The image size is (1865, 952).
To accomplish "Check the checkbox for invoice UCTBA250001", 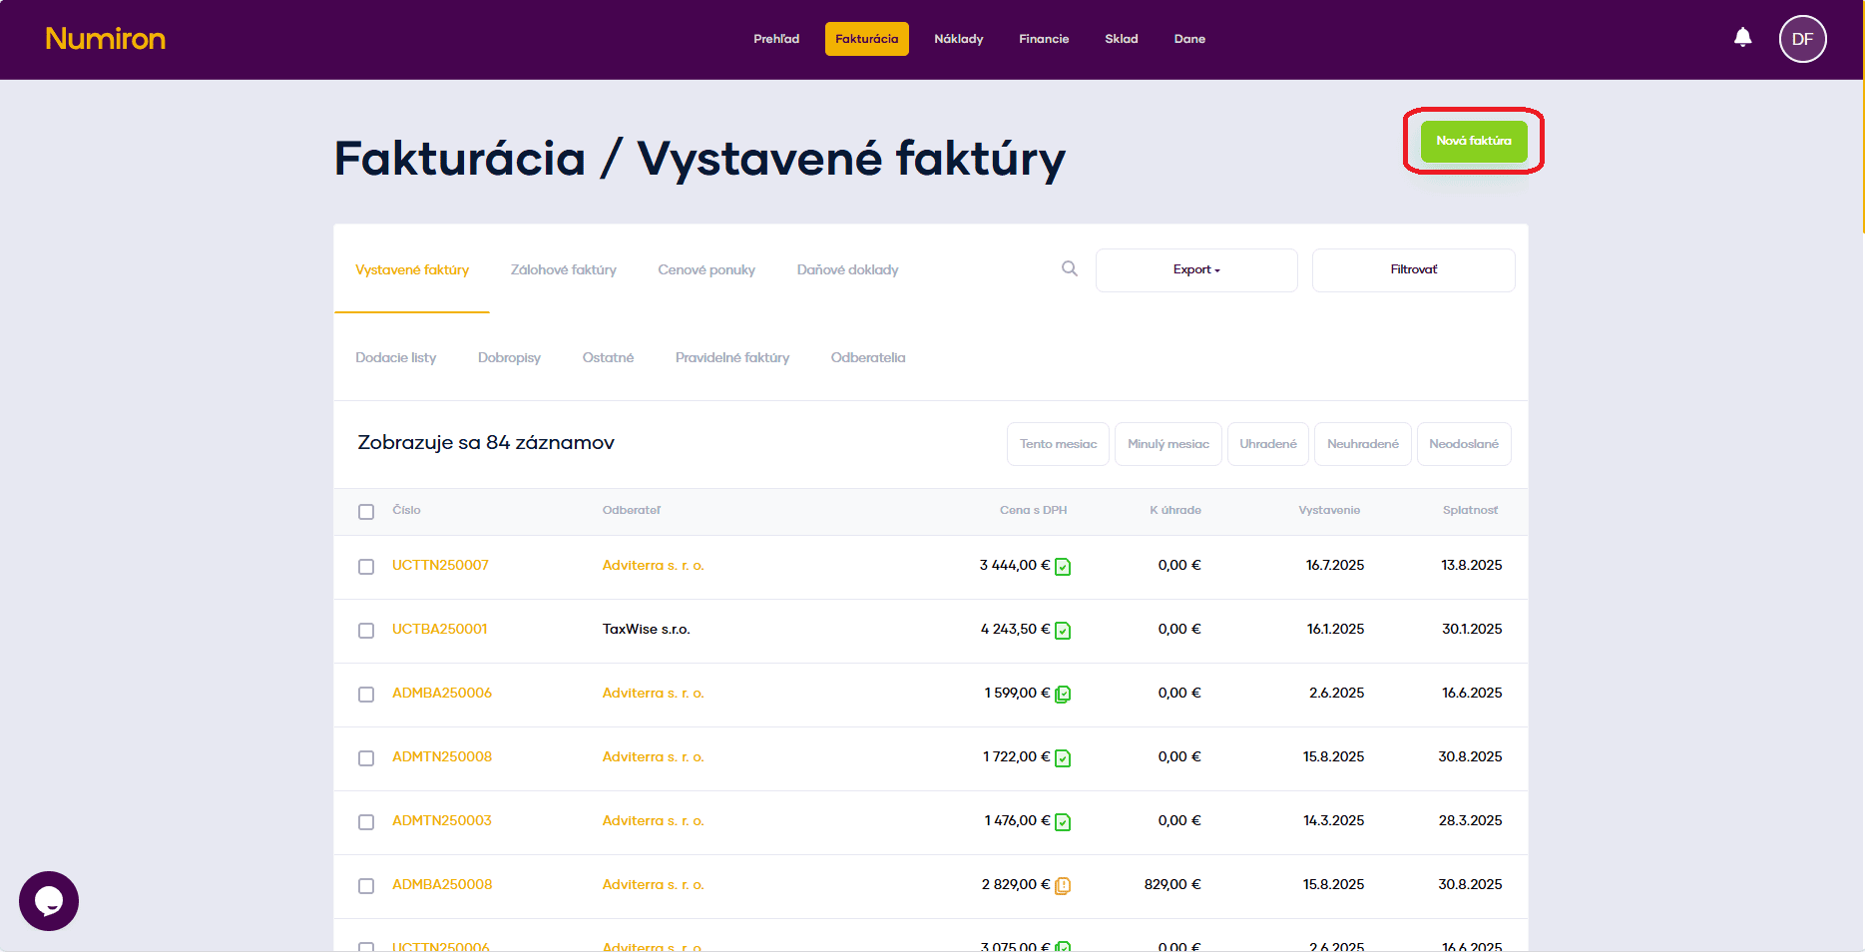I will (x=366, y=630).
